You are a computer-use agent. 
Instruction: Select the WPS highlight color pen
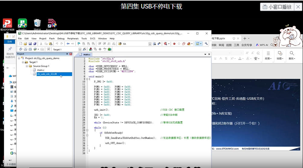pos(248,58)
